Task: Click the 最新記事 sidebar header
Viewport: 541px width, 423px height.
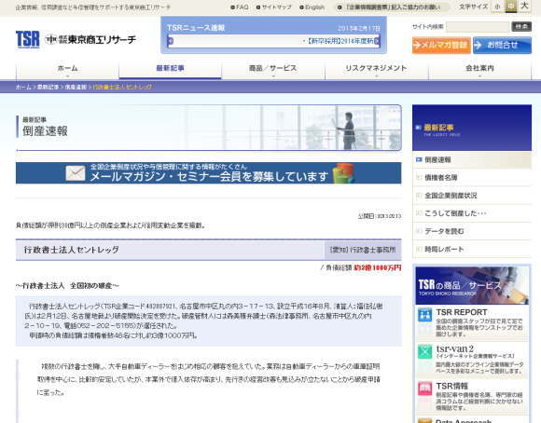Action: [472, 128]
